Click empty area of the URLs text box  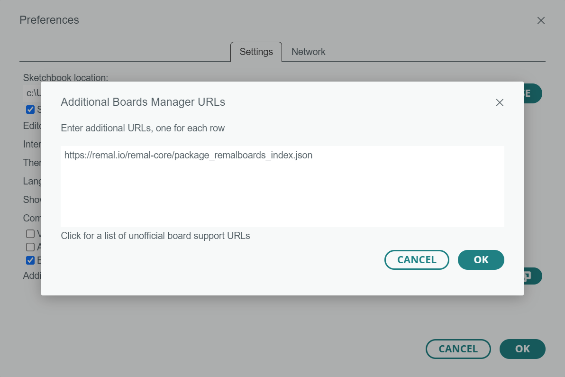(282, 199)
